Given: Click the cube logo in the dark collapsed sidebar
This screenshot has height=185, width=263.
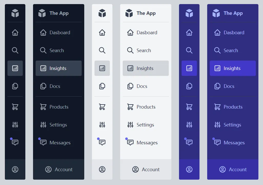Looking at the screenshot, I should tap(15, 13).
